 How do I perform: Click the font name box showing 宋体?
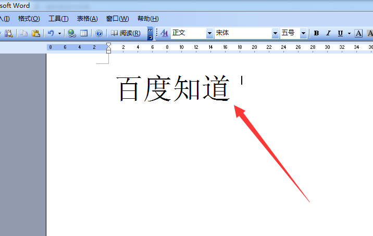[243, 33]
